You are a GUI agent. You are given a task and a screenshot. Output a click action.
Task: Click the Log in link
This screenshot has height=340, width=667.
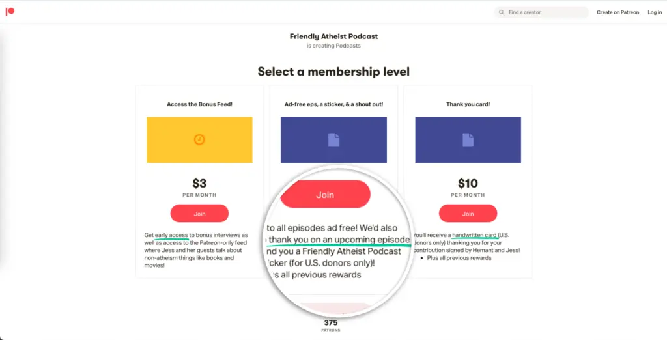pyautogui.click(x=654, y=12)
